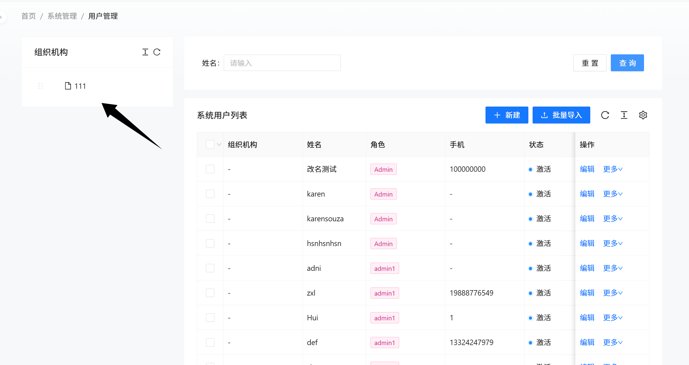The height and width of the screenshot is (365, 689).
Task: Click 编辑 link for karensouza
Action: click(x=587, y=219)
